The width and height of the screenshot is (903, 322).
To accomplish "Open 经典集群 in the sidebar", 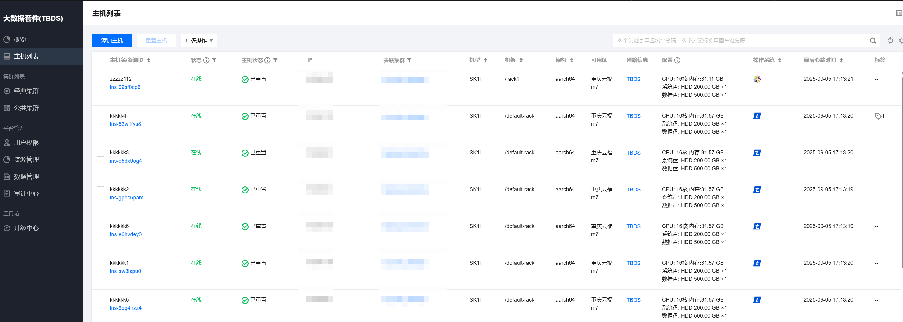I will (26, 91).
